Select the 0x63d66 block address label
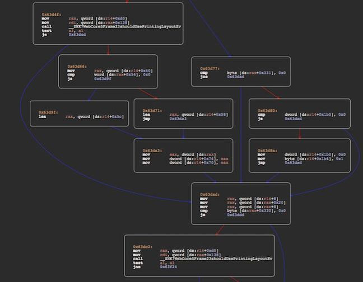Viewport: 363px width, 282px height. click(x=77, y=67)
